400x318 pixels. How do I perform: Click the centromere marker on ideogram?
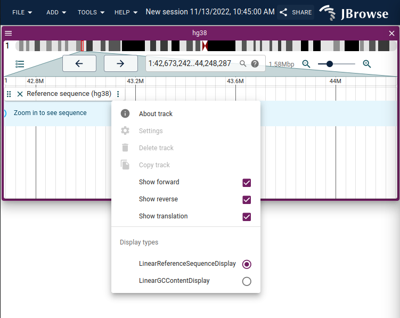click(205, 46)
